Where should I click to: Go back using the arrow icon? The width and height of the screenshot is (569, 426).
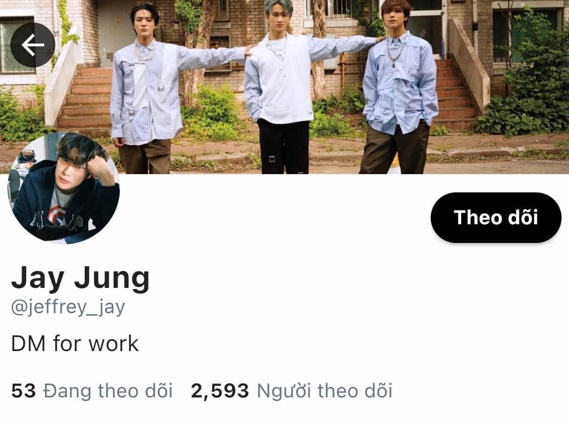[x=32, y=45]
